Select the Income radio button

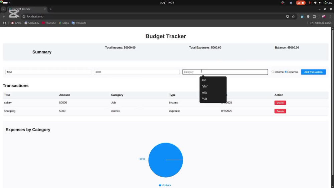click(273, 72)
